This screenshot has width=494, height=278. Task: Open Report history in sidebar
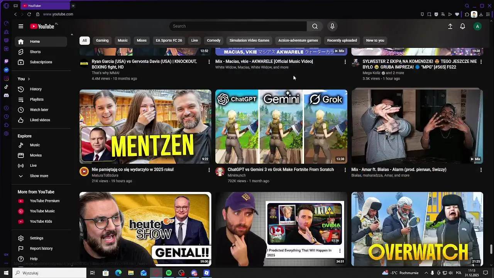(41, 249)
